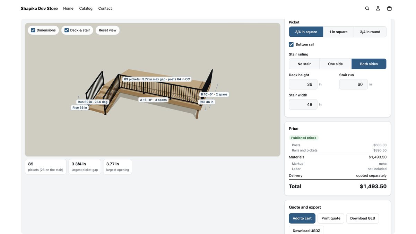The height and width of the screenshot is (234, 416).
Task: Click the Rails and pickets price '$890.50'
Action: coord(380,150)
